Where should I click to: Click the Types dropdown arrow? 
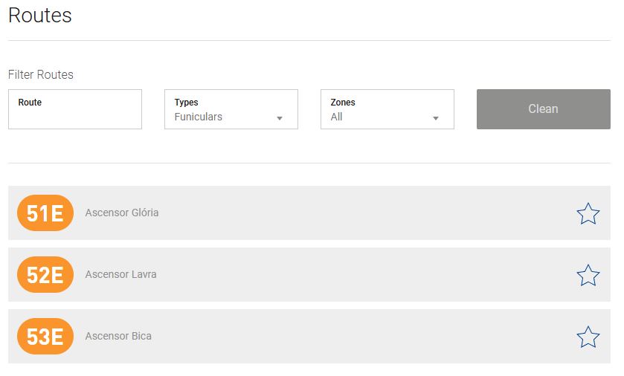[x=280, y=118]
